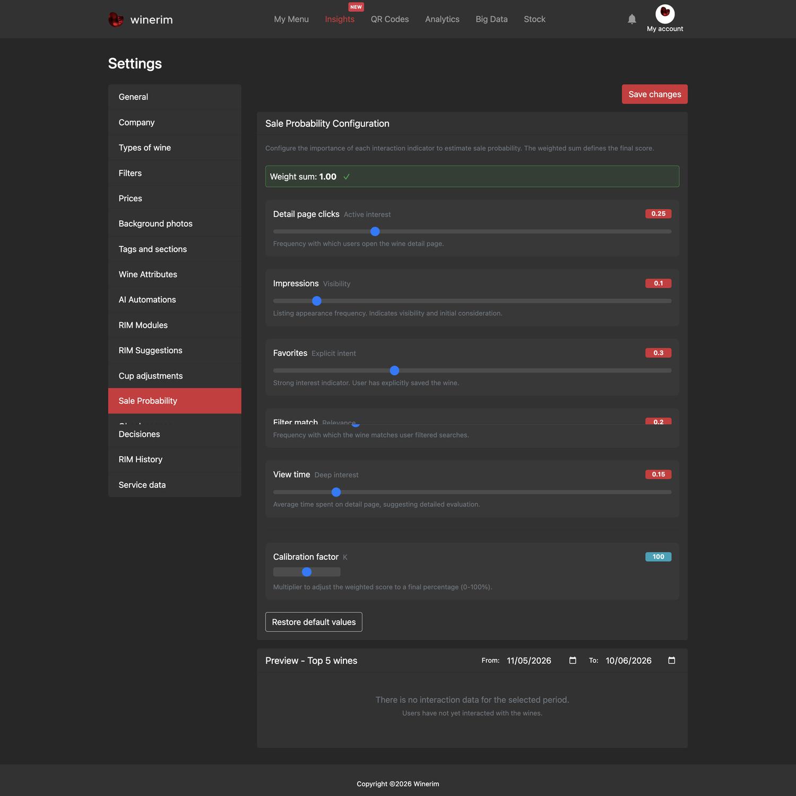Click the Weight sum 1.00 indicator
The height and width of the screenshot is (796, 796).
472,176
